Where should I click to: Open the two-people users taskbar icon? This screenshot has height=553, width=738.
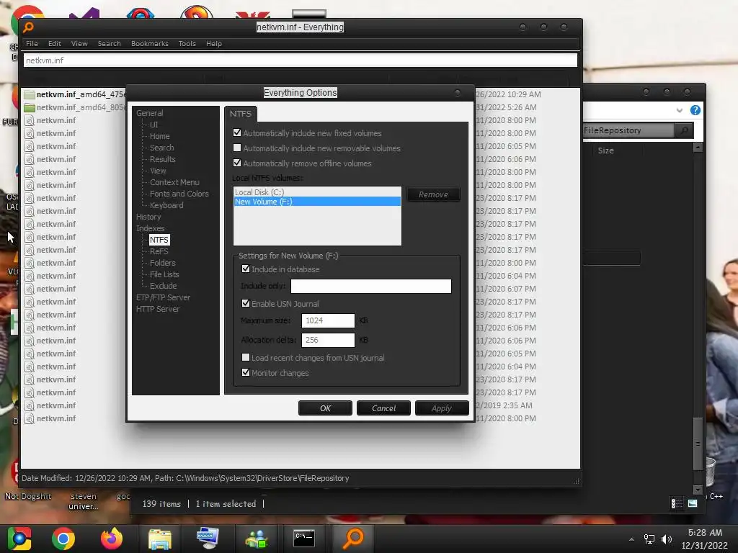tap(256, 539)
